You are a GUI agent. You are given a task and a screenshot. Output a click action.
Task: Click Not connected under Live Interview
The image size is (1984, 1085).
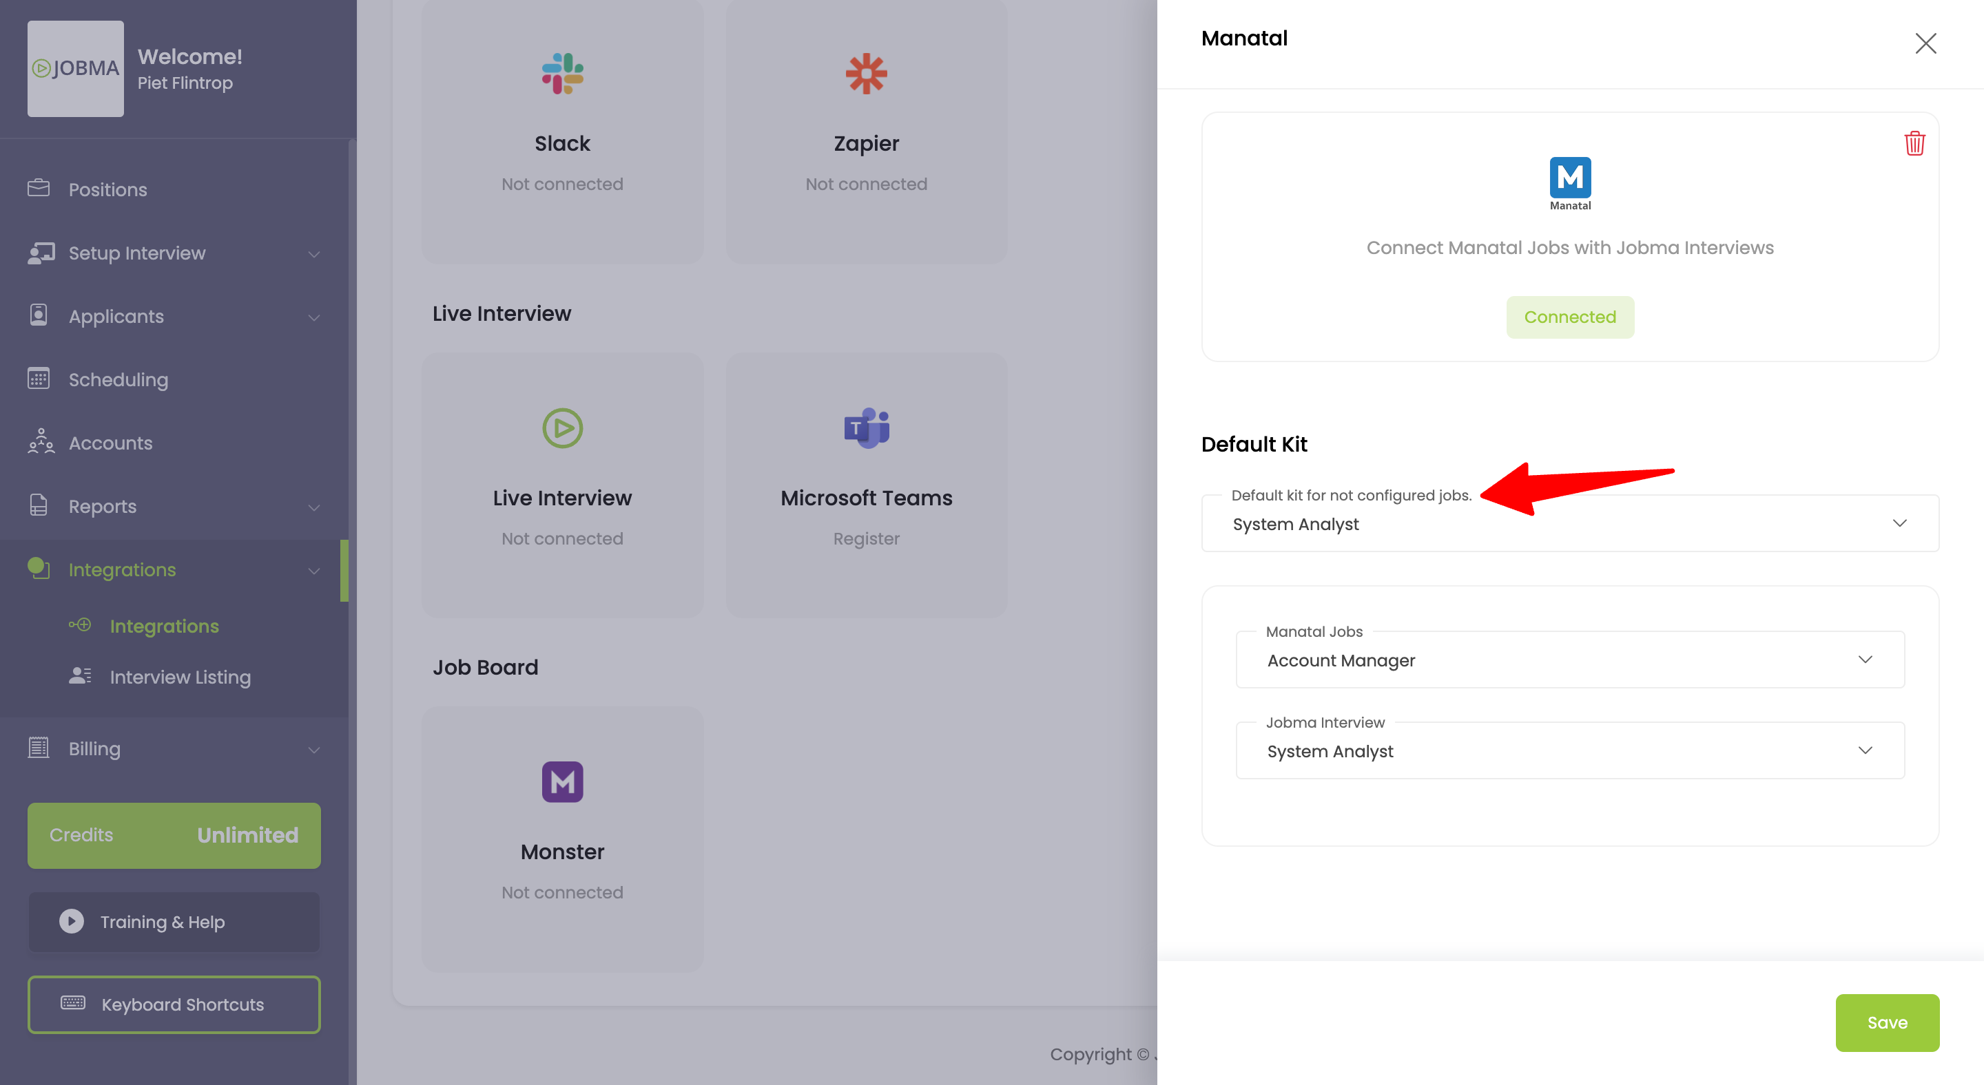(562, 538)
